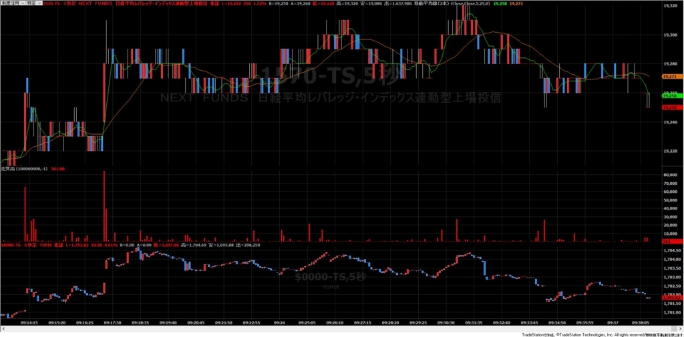The height and width of the screenshot is (337, 684).
Task: Click the 80,000 volume axis label
Action: 669,175
